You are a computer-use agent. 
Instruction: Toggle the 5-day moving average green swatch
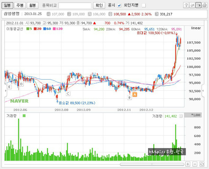[28, 29]
